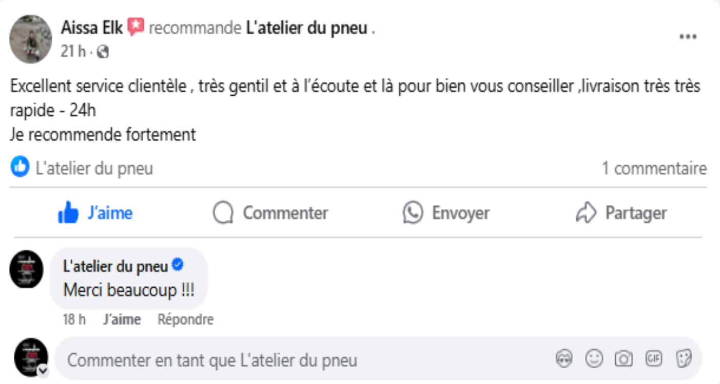
Task: Open the three-dots post options menu
Action: pos(688,37)
